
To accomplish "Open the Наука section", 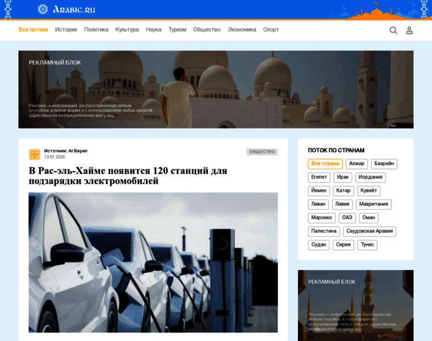I will [153, 30].
